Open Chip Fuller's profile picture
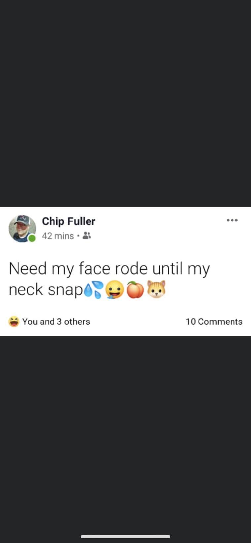The width and height of the screenshot is (251, 543). coord(22,228)
